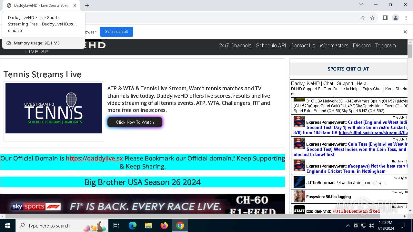Click Big Brother USA Season 26 banner
413x232 pixels.
click(143, 182)
